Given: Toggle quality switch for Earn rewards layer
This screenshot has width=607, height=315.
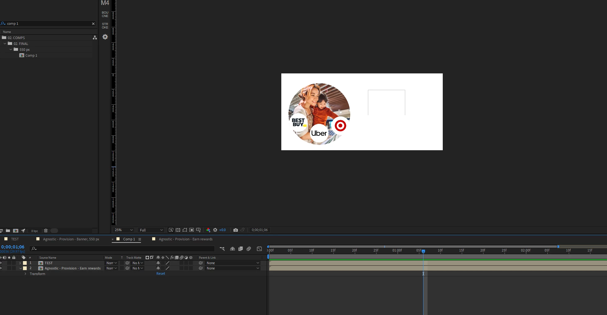Looking at the screenshot, I should [x=167, y=268].
